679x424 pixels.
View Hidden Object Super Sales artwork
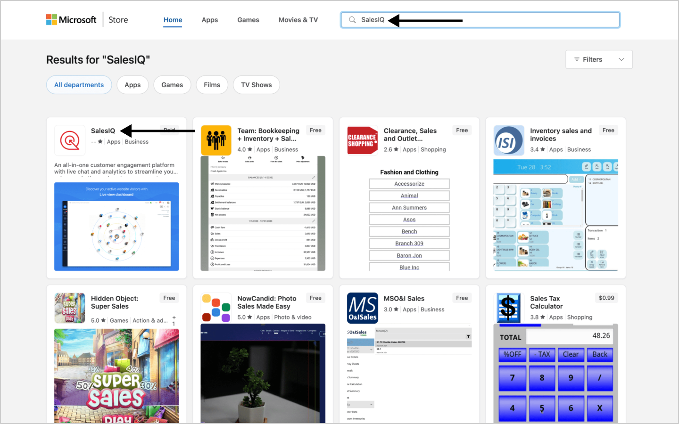click(116, 375)
